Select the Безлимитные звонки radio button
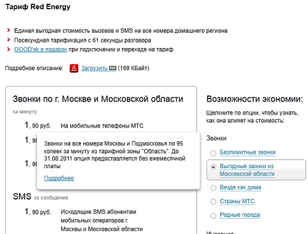 pos(213,153)
